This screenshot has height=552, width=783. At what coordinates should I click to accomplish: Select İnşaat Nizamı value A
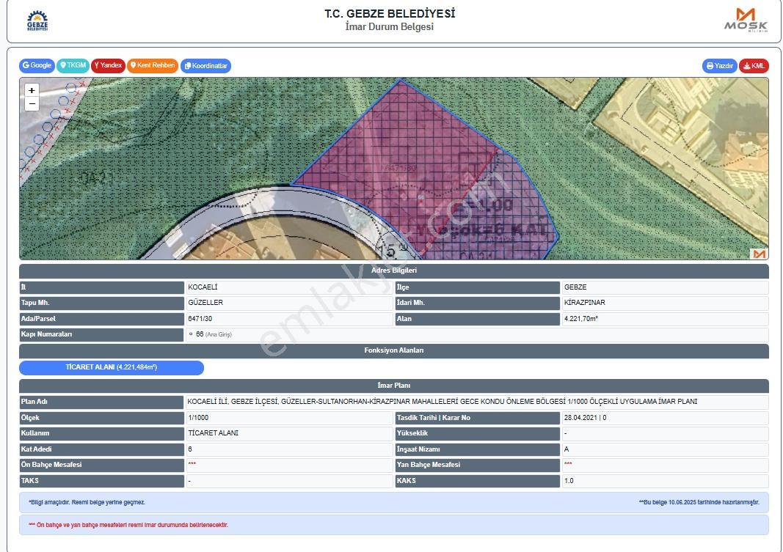click(567, 449)
